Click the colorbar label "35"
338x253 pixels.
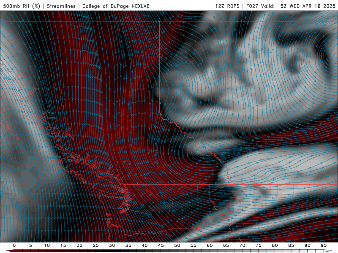pyautogui.click(x=128, y=245)
